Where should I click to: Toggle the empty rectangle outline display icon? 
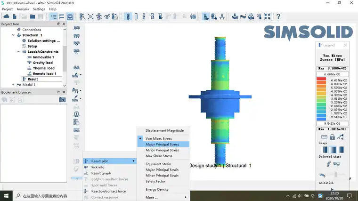136,16
